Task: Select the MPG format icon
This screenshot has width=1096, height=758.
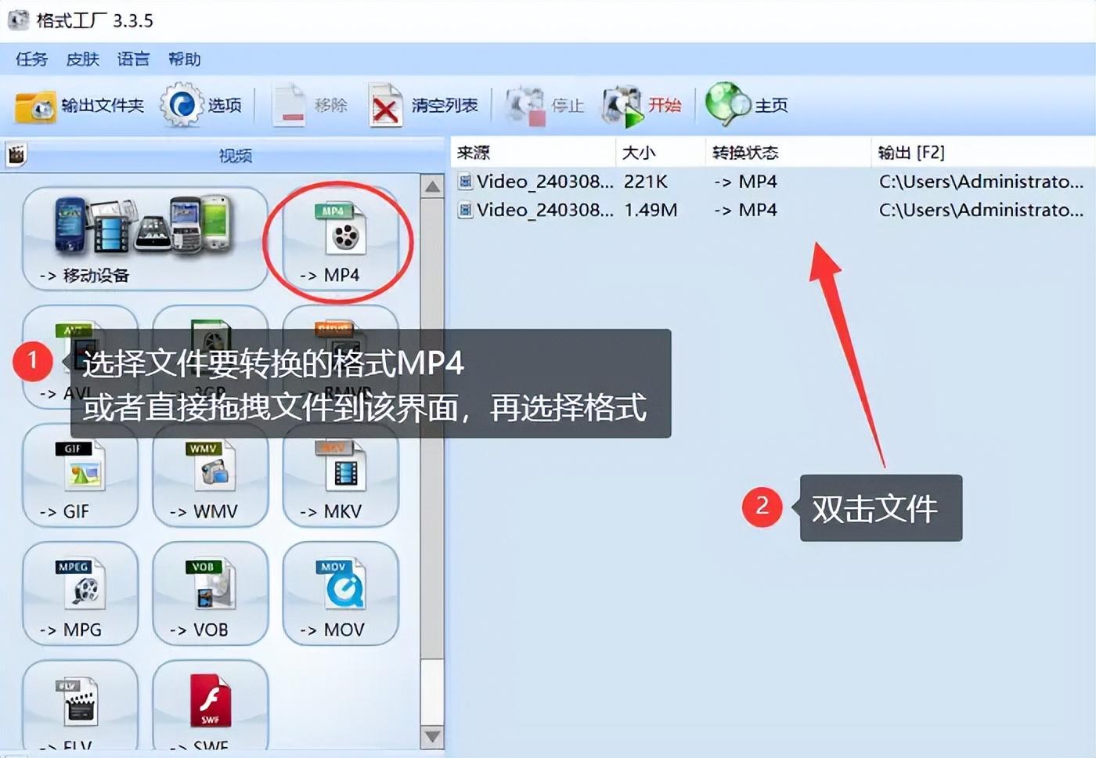Action: (x=78, y=594)
